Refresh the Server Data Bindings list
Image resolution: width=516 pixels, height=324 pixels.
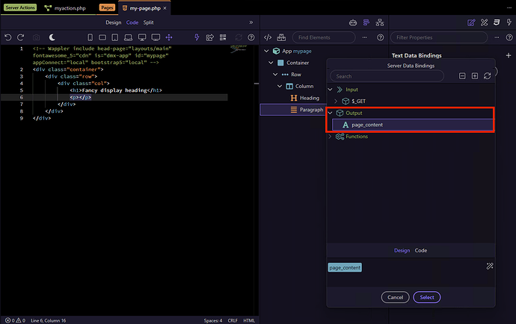[487, 76]
